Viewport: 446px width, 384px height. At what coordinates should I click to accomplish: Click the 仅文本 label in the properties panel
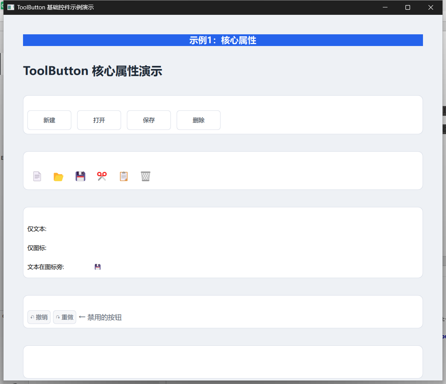coord(37,229)
